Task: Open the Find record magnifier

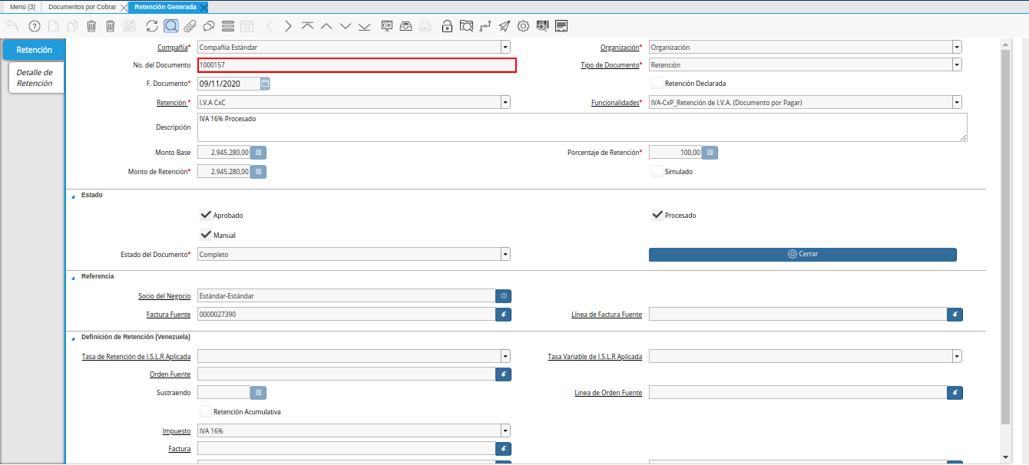Action: coord(170,26)
